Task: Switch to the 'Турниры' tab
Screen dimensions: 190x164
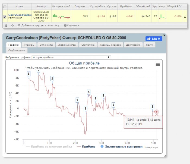Action: click(x=29, y=45)
